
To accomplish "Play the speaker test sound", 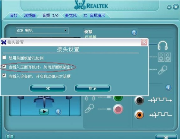I will pyautogui.click(x=44, y=111).
